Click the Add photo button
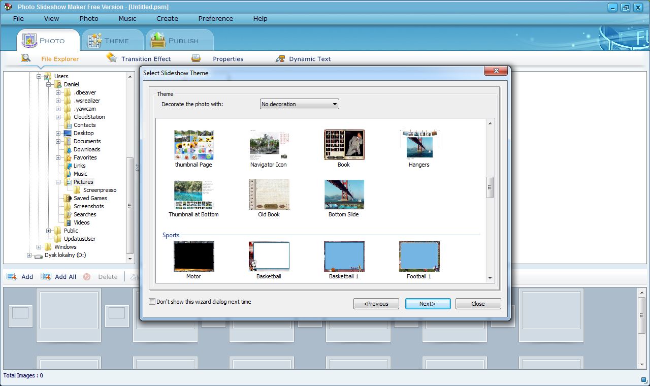This screenshot has width=650, height=386. [x=20, y=277]
